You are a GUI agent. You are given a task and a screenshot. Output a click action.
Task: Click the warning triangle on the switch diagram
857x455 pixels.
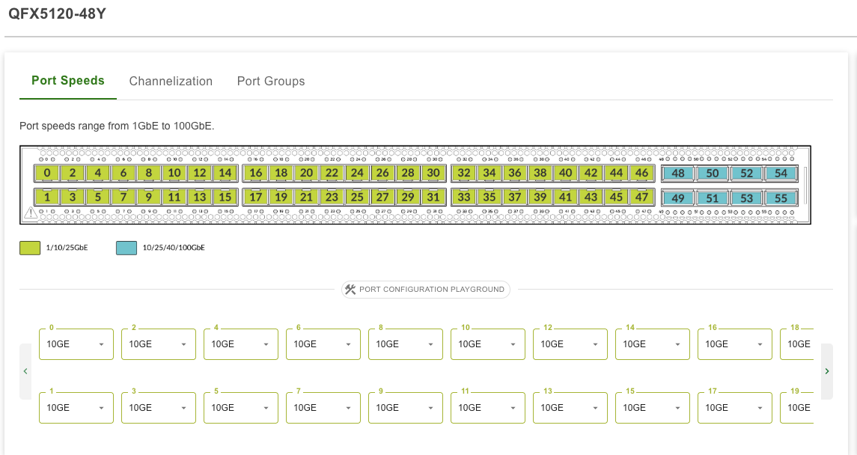point(31,213)
